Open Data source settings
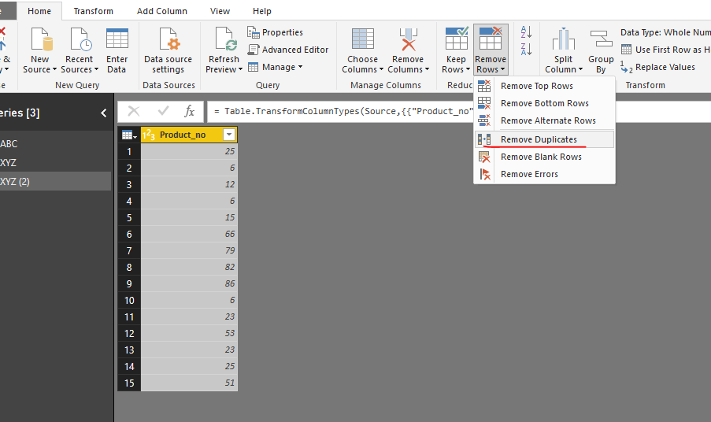Screen dimensions: 711x422 coord(168,50)
